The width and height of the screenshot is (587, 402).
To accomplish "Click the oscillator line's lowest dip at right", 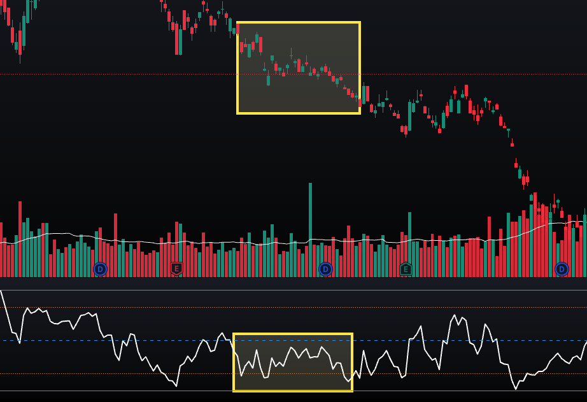I will [x=516, y=388].
